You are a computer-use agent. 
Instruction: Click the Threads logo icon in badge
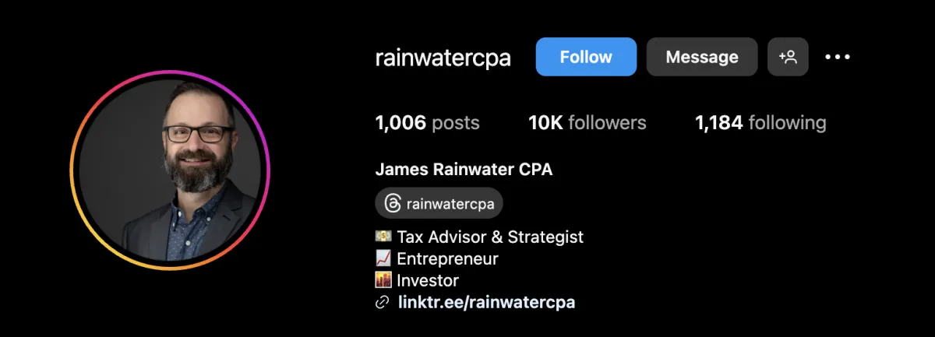tap(393, 204)
